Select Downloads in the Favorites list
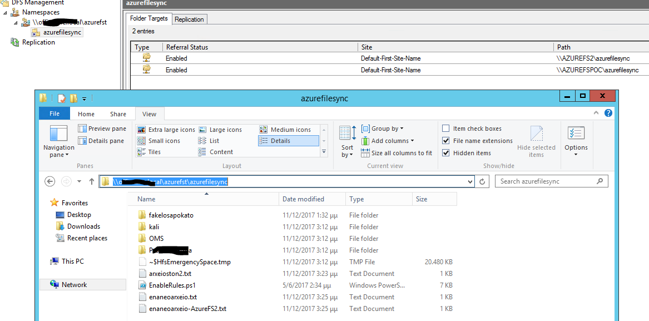649x321 pixels. (x=85, y=226)
